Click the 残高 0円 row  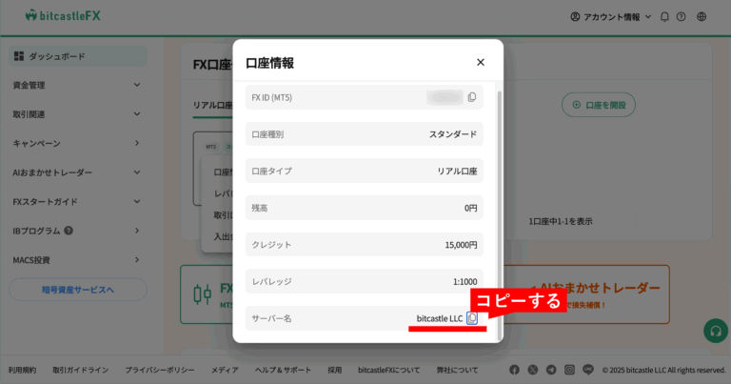pyautogui.click(x=365, y=208)
